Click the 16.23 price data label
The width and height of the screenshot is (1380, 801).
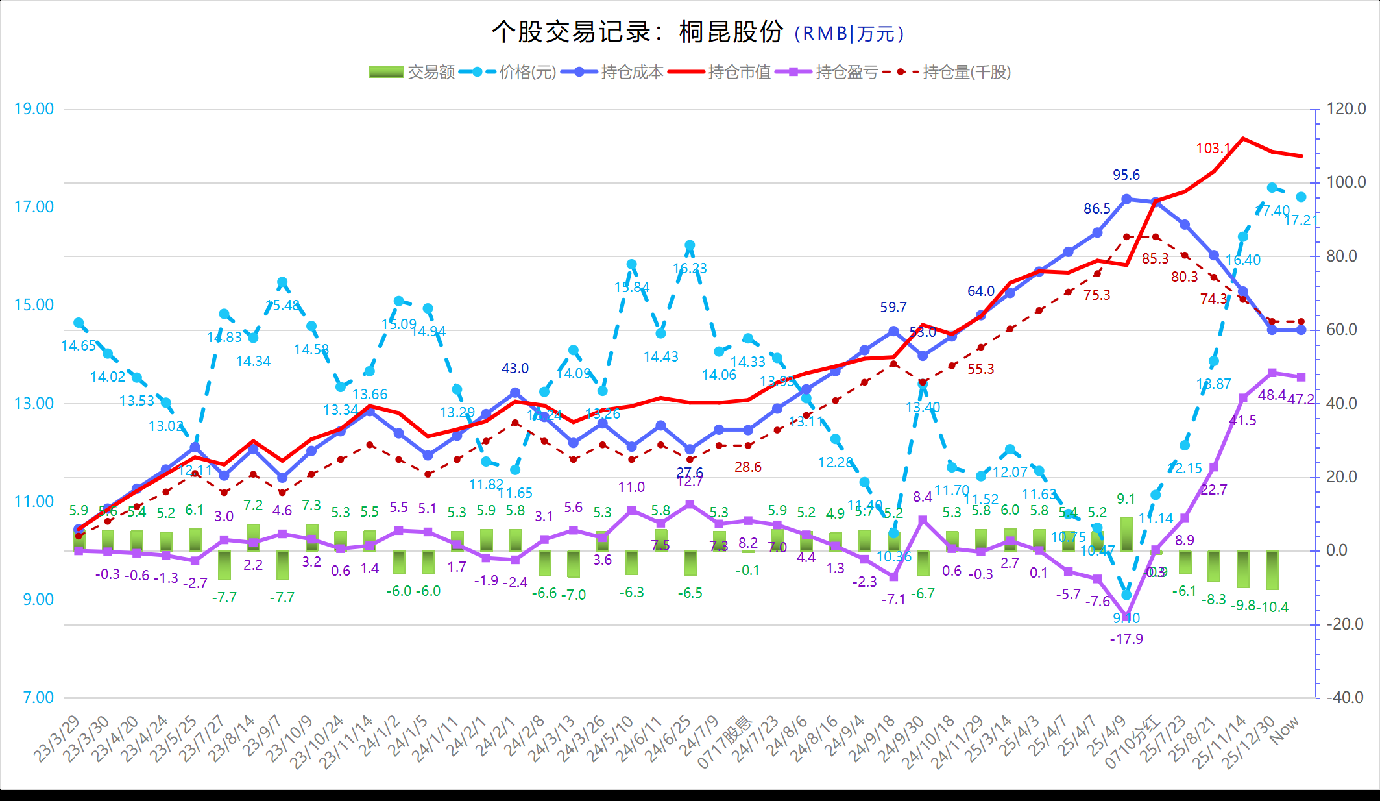(x=690, y=269)
